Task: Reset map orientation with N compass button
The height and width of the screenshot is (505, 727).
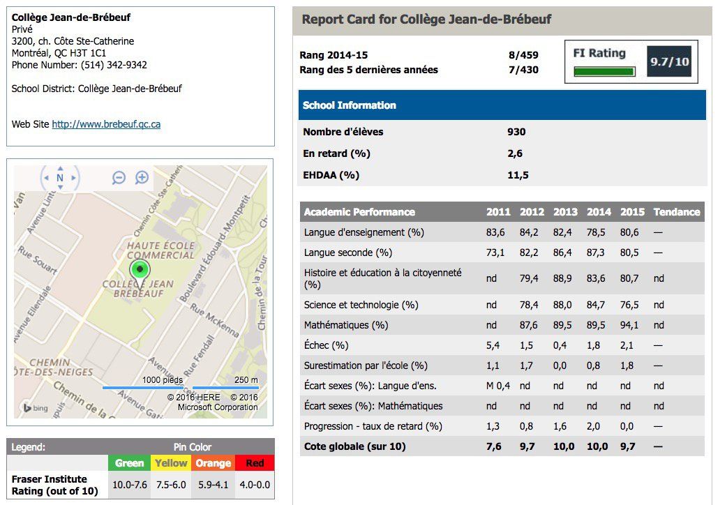Action: [59, 178]
